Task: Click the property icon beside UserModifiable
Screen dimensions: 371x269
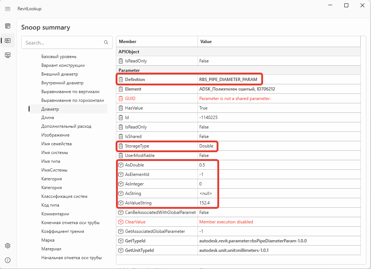Action: coord(121,155)
